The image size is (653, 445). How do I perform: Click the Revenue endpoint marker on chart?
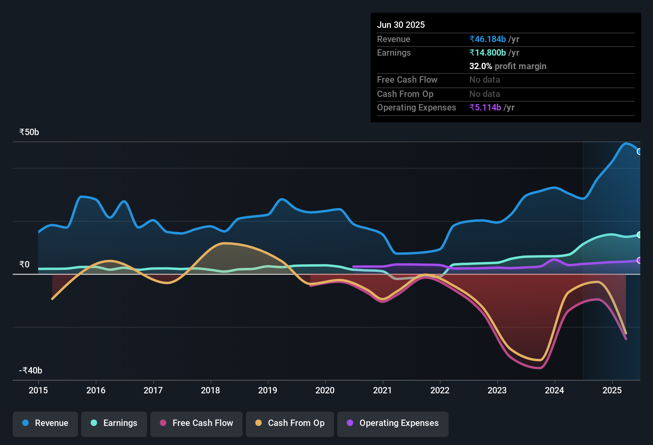(x=639, y=151)
